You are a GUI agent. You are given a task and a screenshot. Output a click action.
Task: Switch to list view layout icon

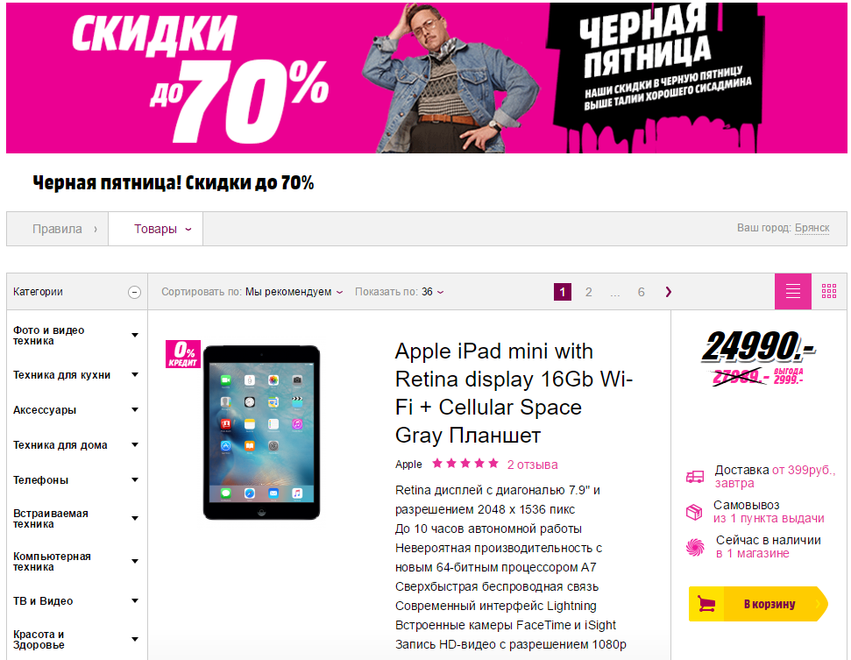pos(793,292)
